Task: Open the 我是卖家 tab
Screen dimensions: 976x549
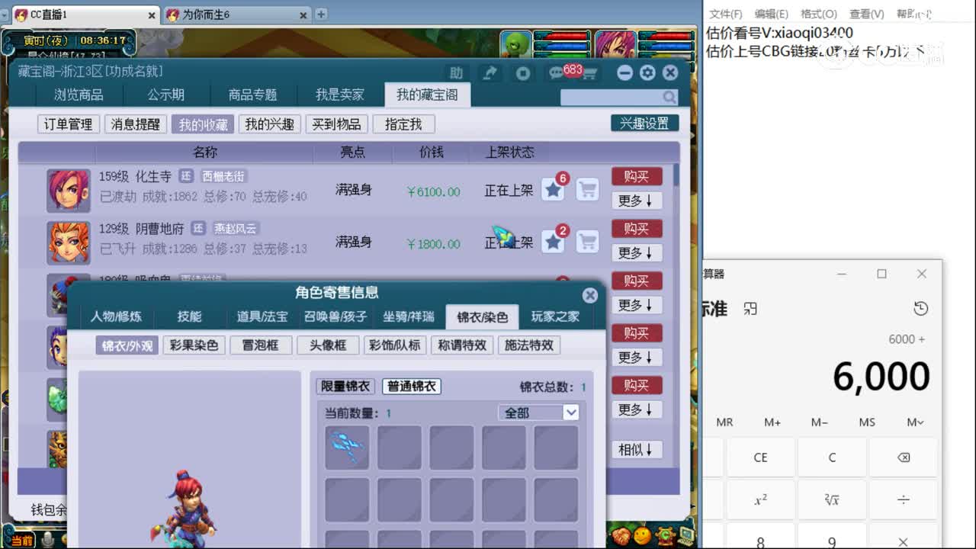Action: point(340,95)
